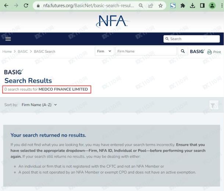Open BASIC Search breadcrumb link

pyautogui.click(x=44, y=51)
